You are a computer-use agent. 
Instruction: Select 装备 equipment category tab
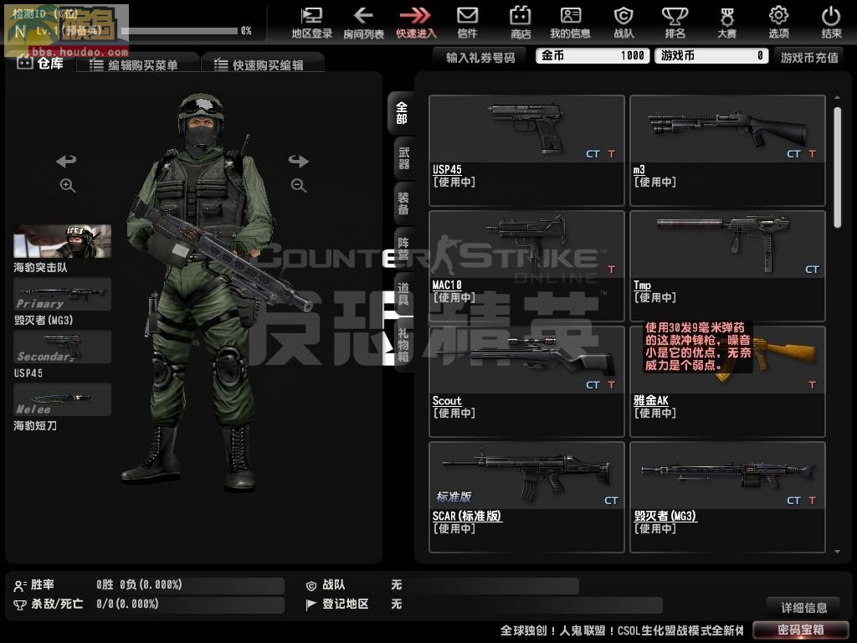[403, 203]
